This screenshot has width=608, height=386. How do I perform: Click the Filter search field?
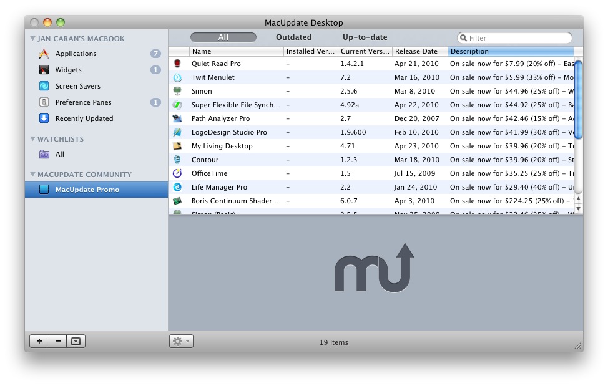tap(518, 38)
